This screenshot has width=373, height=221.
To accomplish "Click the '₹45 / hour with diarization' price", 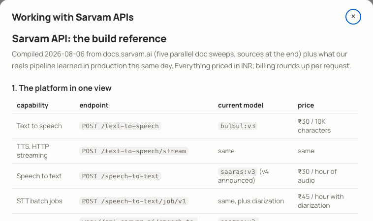I will coord(321,201).
